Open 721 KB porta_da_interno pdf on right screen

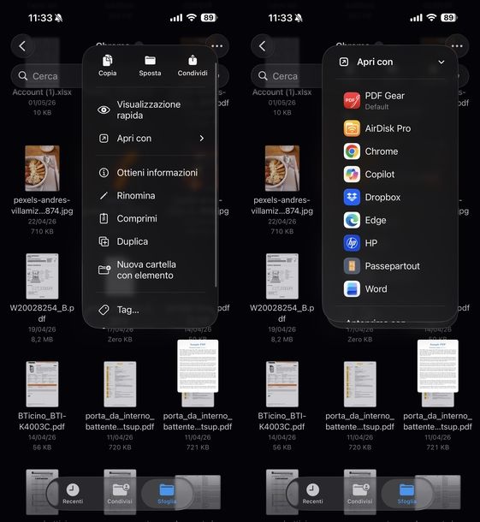(x=438, y=366)
